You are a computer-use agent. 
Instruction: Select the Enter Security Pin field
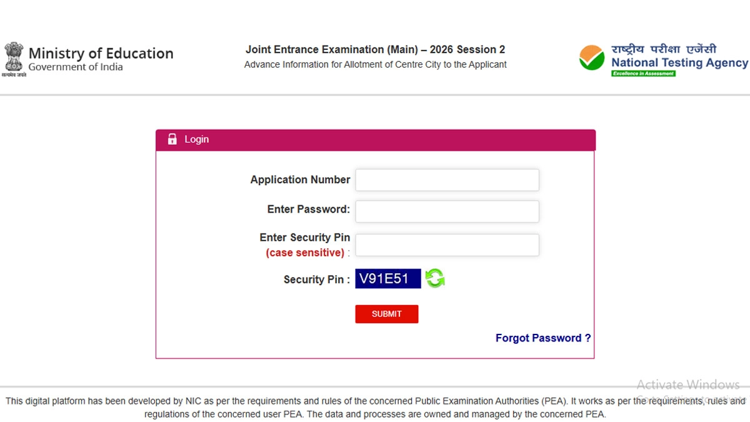(x=447, y=244)
